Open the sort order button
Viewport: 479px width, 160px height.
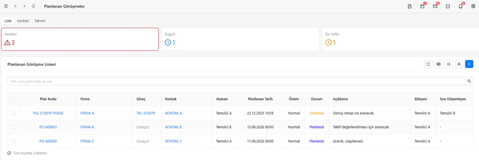449,64
